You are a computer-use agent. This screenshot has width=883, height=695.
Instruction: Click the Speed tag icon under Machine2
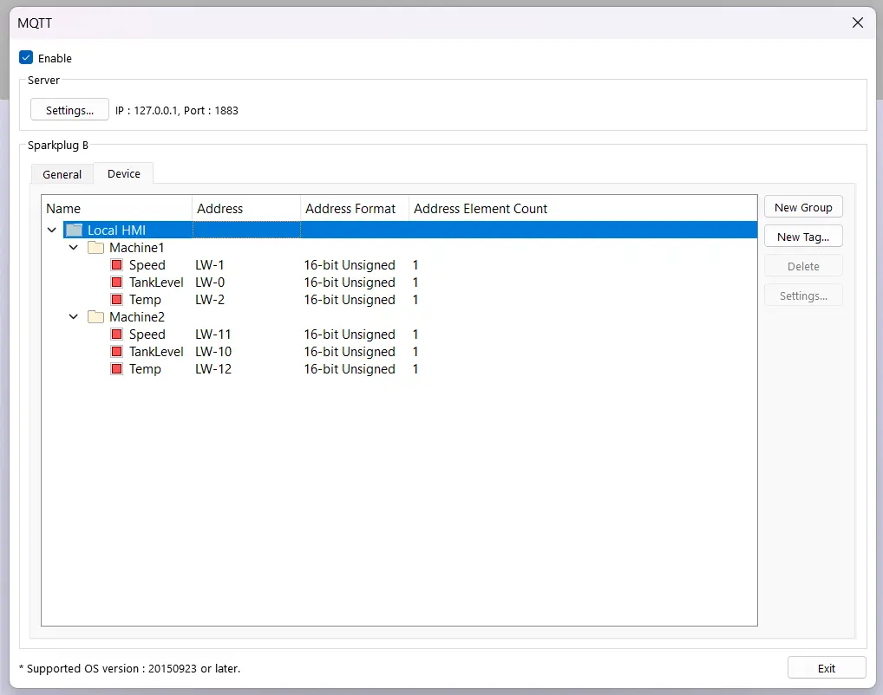tap(116, 334)
